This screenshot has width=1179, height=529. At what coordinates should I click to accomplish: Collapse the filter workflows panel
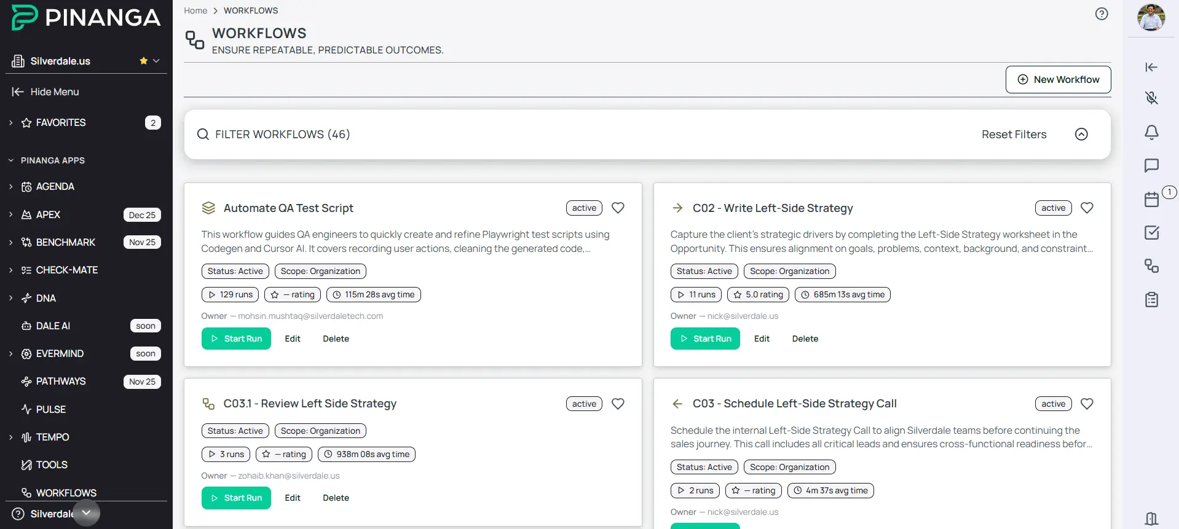pyautogui.click(x=1081, y=134)
